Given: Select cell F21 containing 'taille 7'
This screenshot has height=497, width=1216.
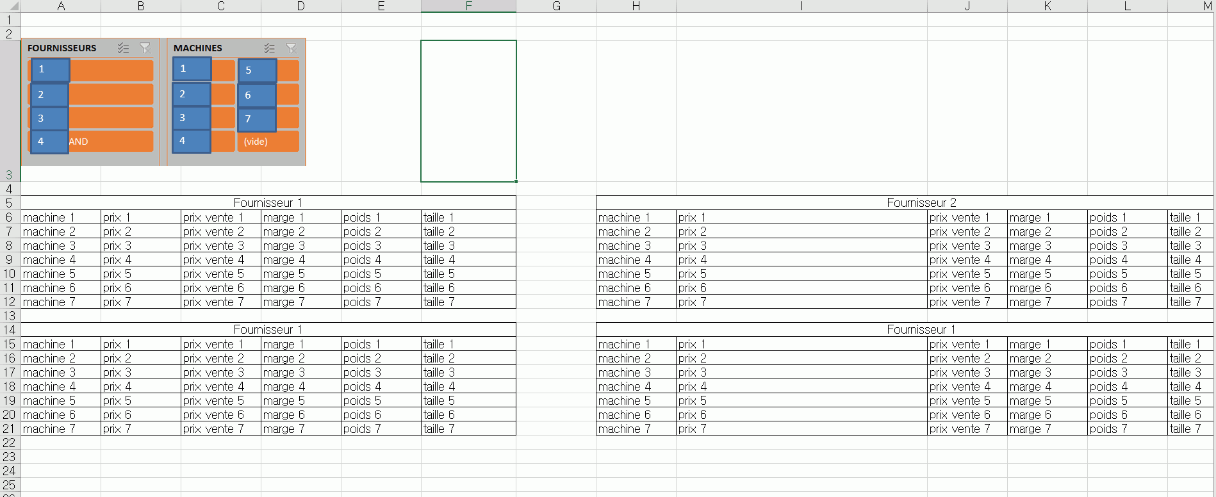Looking at the screenshot, I should pyautogui.click(x=468, y=428).
